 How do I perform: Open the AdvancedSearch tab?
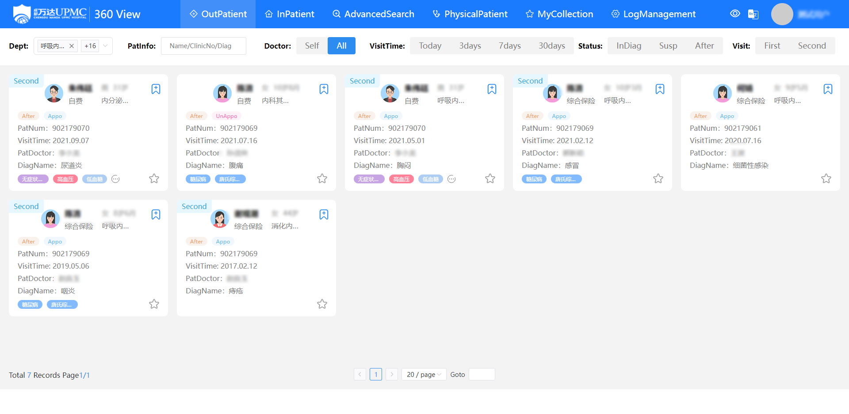pos(373,14)
